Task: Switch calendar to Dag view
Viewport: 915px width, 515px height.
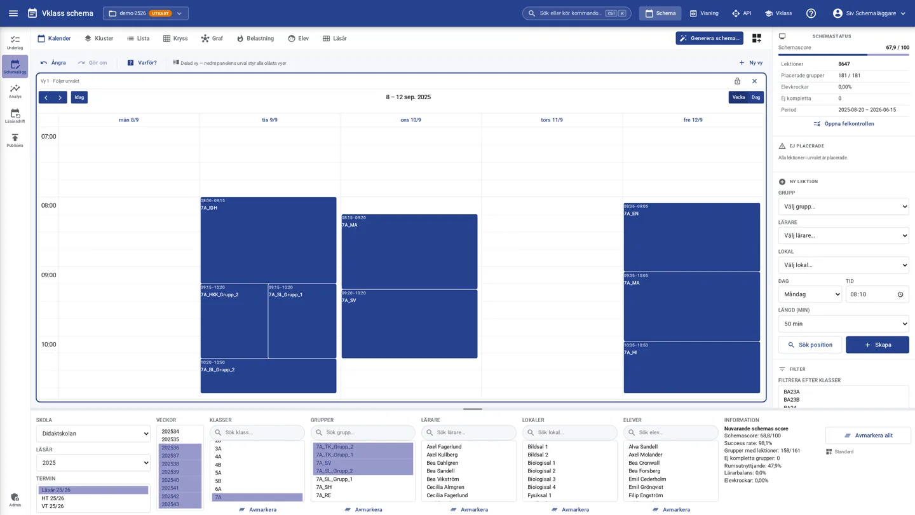Action: tap(756, 97)
